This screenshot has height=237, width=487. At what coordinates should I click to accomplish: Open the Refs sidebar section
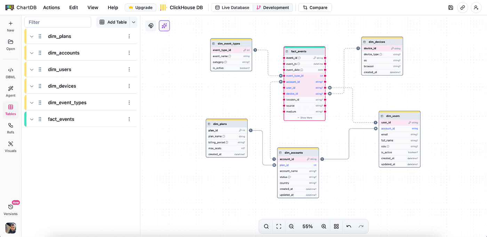pyautogui.click(x=11, y=128)
